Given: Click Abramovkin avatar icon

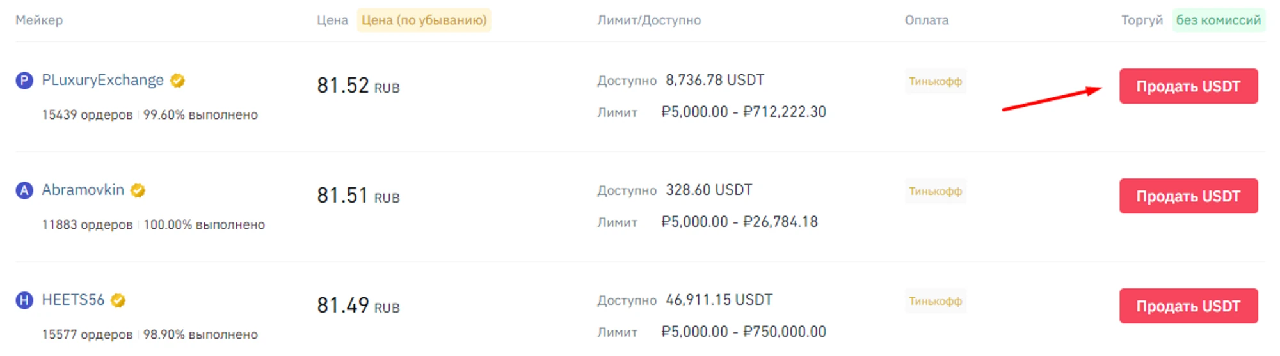Looking at the screenshot, I should coord(24,190).
